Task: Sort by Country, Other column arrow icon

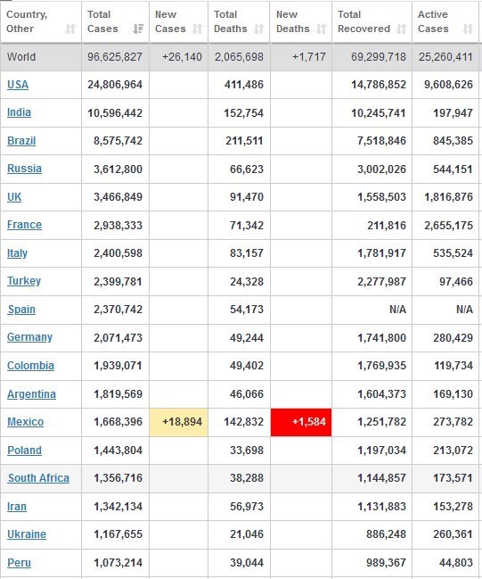Action: [70, 29]
